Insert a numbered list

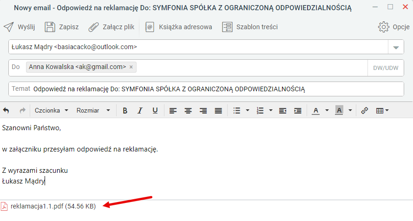260,111
